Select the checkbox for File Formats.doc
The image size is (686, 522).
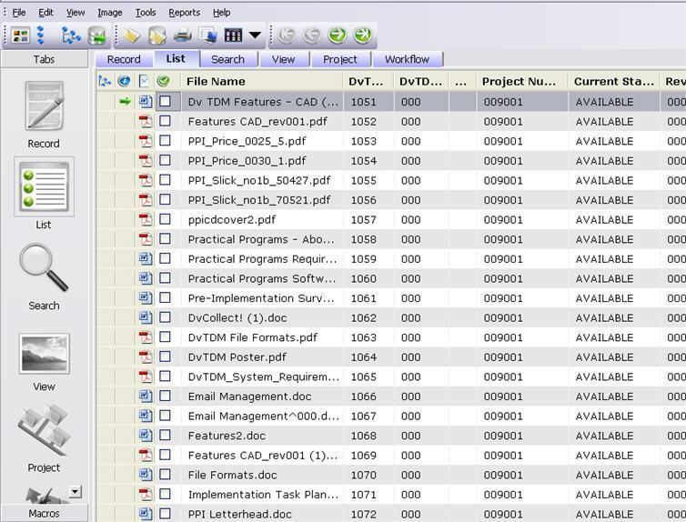(165, 475)
